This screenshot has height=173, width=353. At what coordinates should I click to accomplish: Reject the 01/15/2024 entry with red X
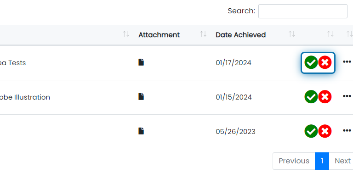(325, 97)
